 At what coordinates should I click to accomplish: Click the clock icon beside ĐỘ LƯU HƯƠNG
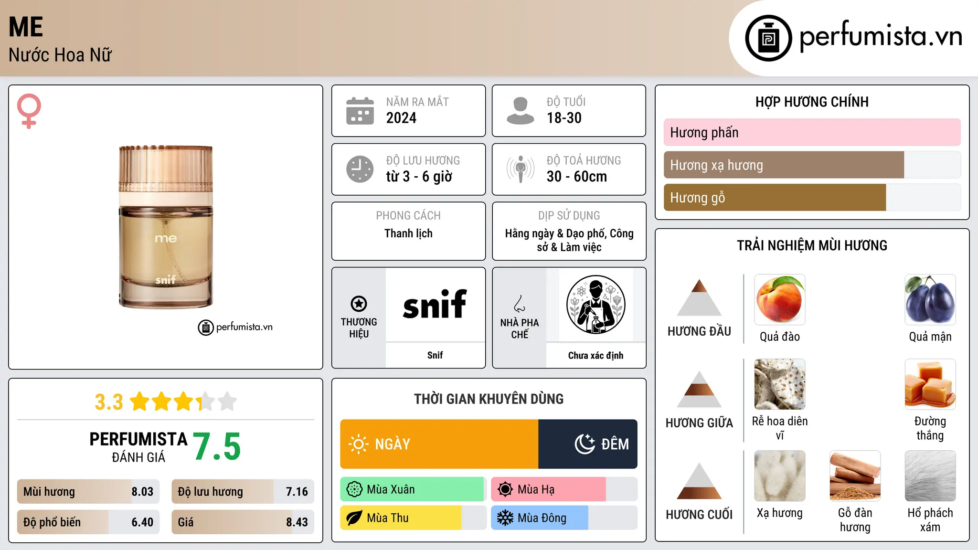[x=360, y=169]
